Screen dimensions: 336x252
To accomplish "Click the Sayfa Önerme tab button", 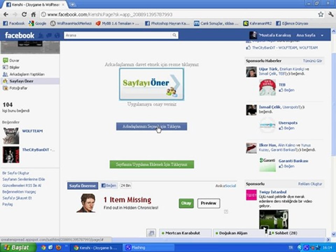I will coord(83,186).
